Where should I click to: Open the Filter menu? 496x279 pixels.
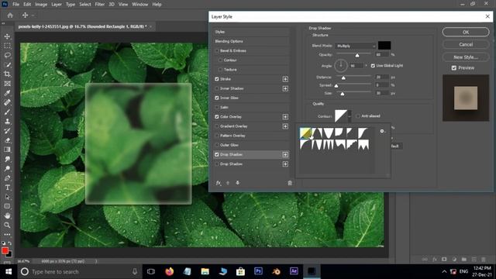pos(100,5)
